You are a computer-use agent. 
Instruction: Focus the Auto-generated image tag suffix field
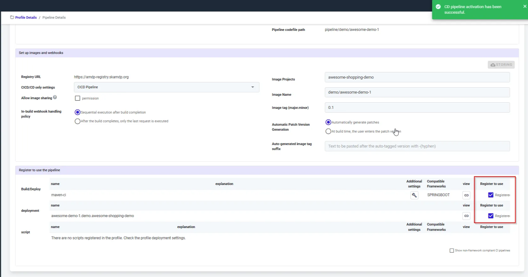pos(417,146)
